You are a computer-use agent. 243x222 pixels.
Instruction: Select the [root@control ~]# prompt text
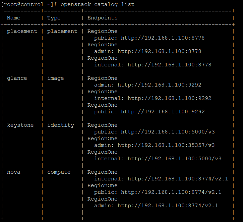[x=29, y=4]
